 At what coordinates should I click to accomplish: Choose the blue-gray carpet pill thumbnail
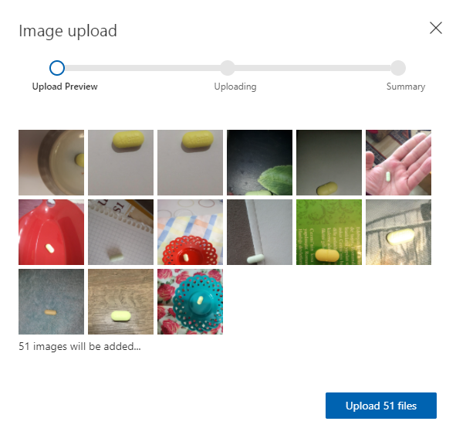pyautogui.click(x=51, y=301)
